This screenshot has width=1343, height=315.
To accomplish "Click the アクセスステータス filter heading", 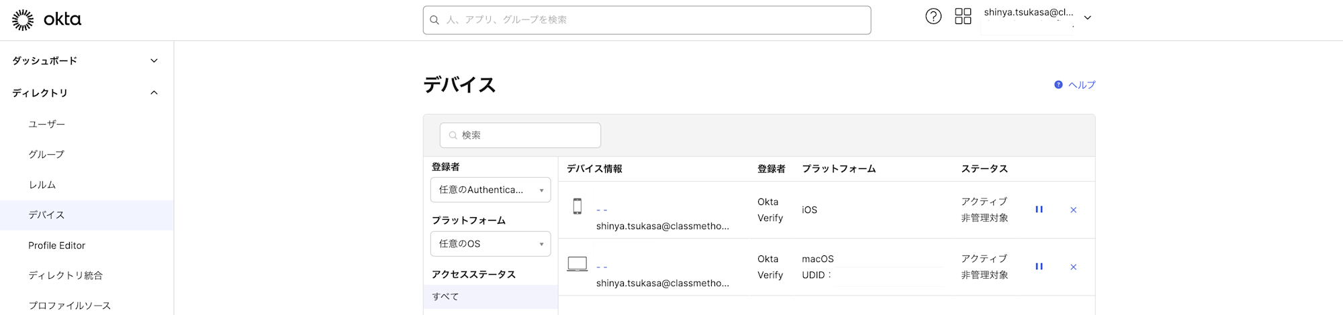I will [x=473, y=275].
